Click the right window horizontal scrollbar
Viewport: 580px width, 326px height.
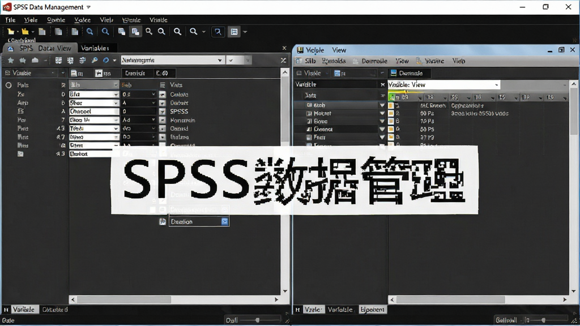click(478, 299)
